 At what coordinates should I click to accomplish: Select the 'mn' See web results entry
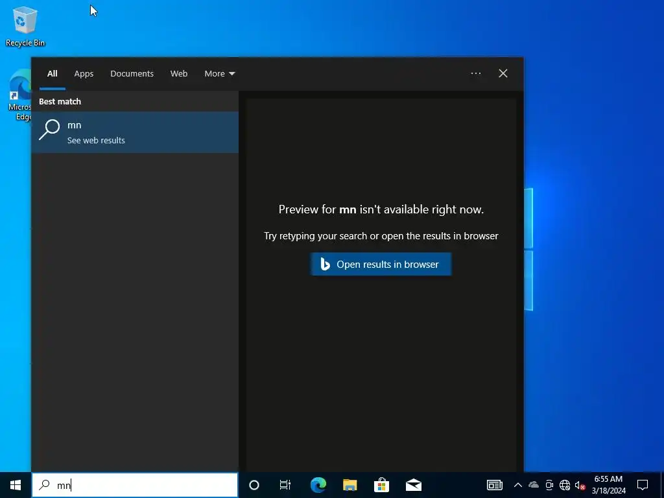tap(135, 132)
